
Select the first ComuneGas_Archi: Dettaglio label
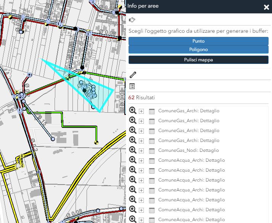point(189,111)
